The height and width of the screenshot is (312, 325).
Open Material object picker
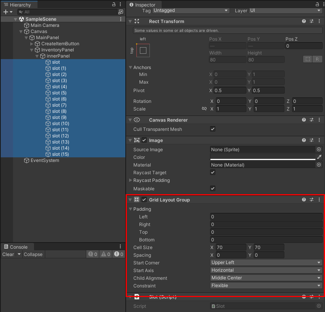319,165
